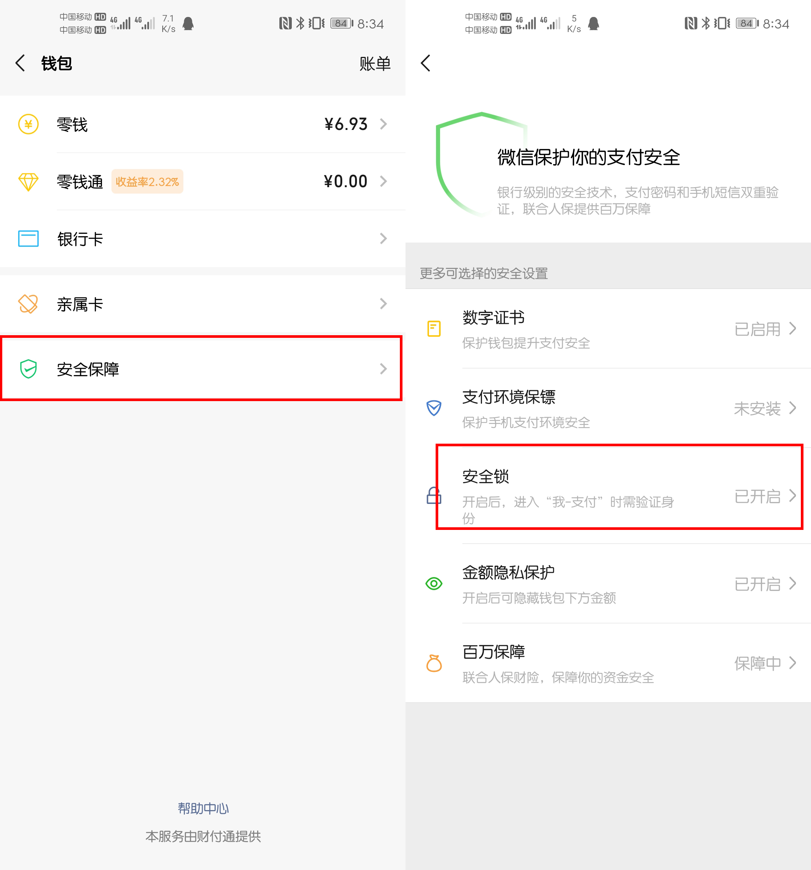The image size is (811, 870).
Task: Expand 支付环境保镖 row chevron
Action: (x=793, y=408)
